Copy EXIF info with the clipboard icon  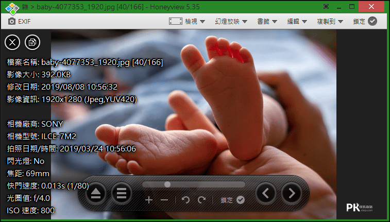tap(32, 43)
